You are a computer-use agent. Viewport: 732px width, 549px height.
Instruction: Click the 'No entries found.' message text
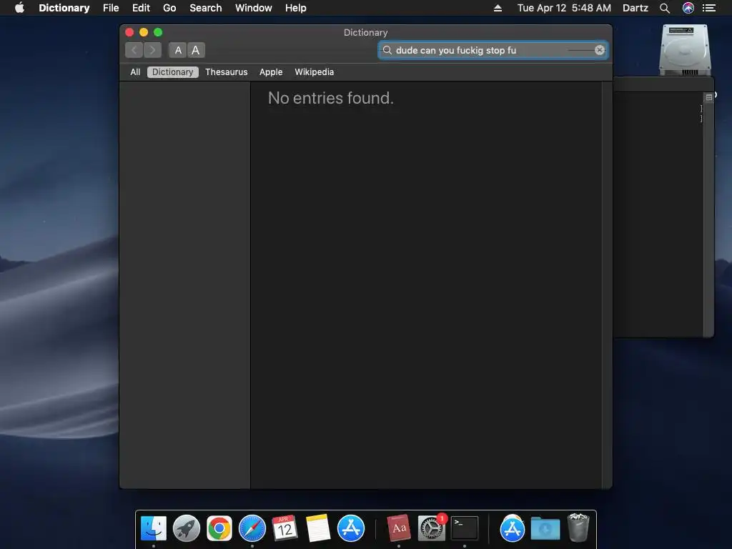point(330,98)
